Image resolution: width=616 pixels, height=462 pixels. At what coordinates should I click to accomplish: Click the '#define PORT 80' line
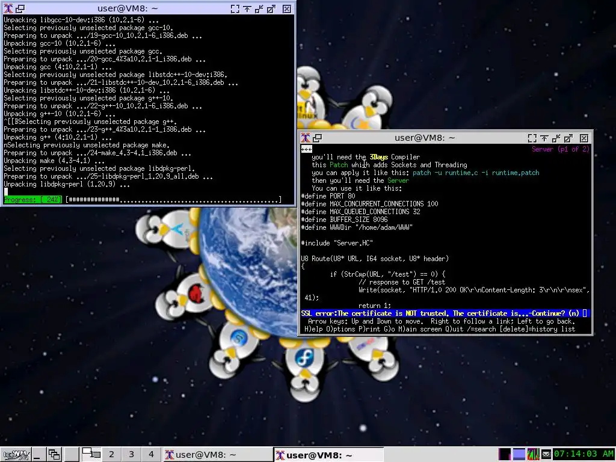click(328, 196)
